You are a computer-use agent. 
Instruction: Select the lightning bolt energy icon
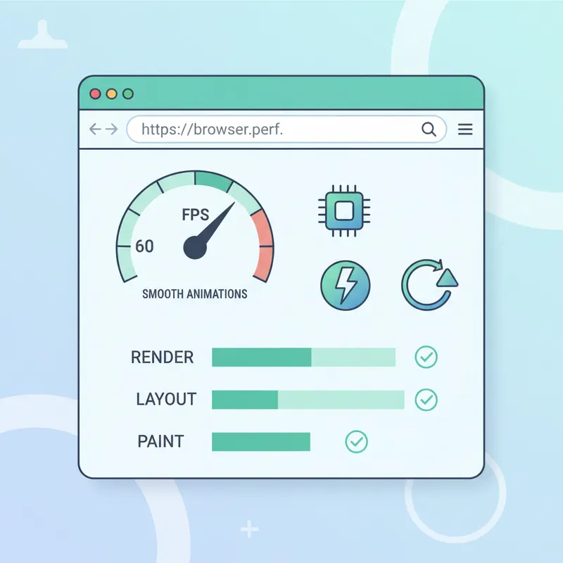(x=345, y=284)
